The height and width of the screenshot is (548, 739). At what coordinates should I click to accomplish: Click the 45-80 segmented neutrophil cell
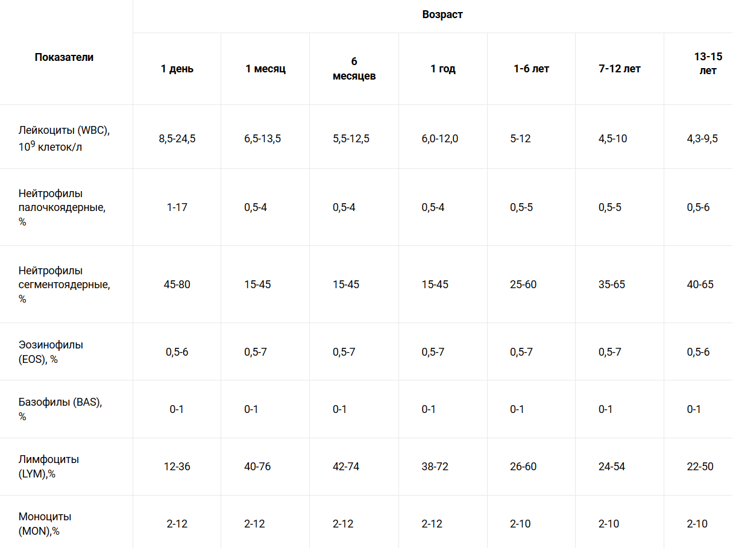[177, 285]
